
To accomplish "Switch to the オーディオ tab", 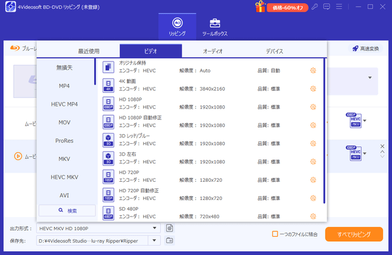I will pyautogui.click(x=213, y=51).
